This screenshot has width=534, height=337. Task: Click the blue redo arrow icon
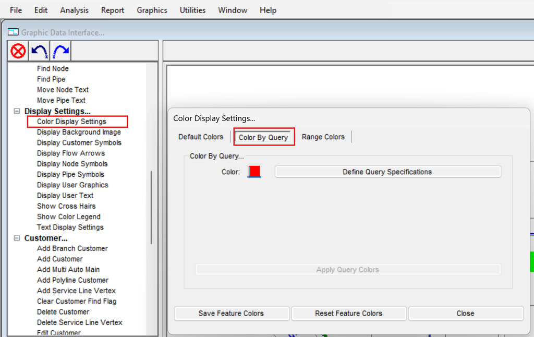60,51
